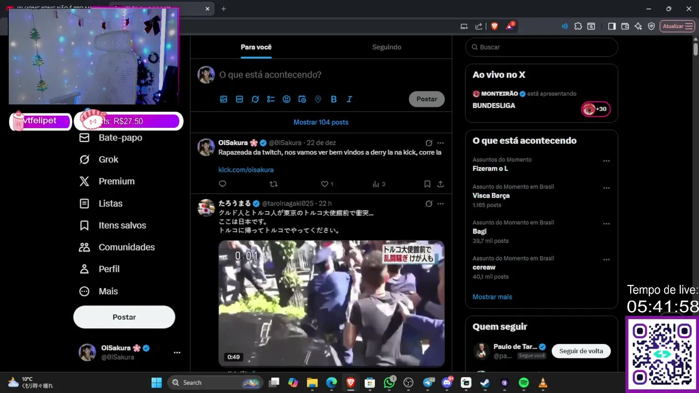
Task: Open Premium in the sidebar
Action: tap(107, 181)
